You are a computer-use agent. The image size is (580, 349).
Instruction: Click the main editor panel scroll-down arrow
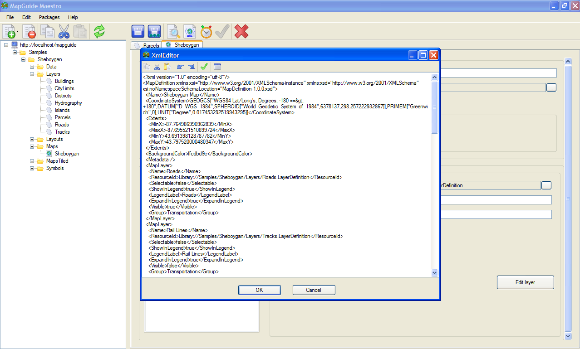(568, 336)
